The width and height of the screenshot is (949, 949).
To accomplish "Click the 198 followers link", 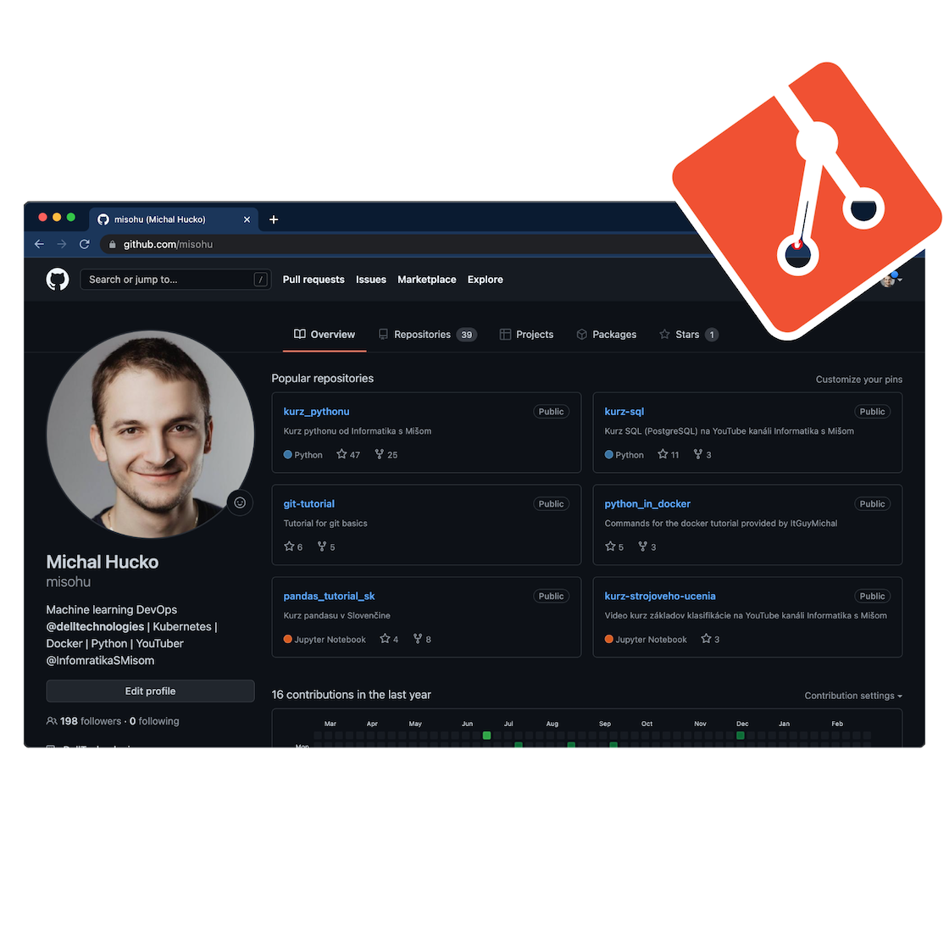I will tap(90, 721).
